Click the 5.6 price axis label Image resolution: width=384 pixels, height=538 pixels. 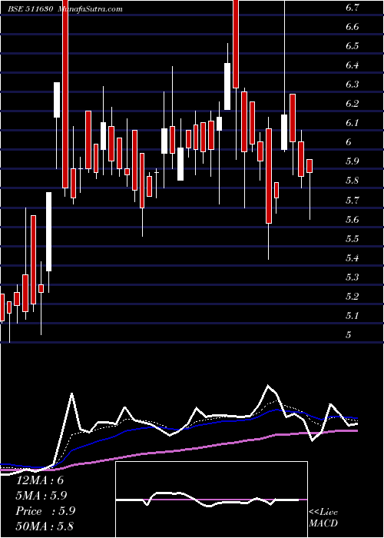(353, 220)
